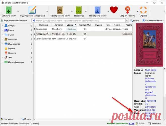Screen dimensions: 166x126
Task: Open dropdown arrow next to Convert books
Action: [72, 11]
